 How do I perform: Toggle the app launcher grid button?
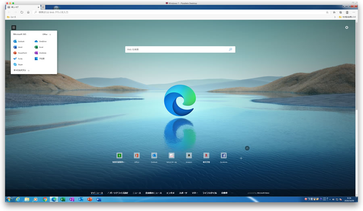coord(14,27)
